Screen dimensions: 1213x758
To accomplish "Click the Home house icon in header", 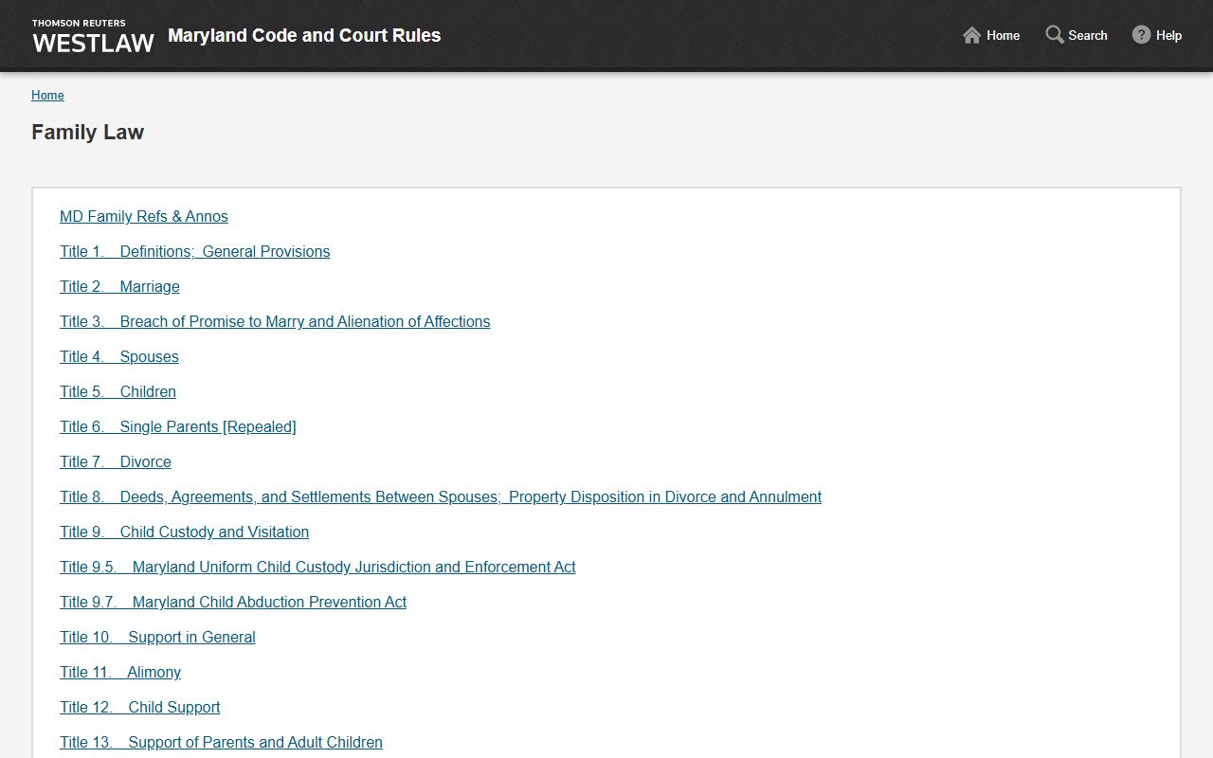I will pos(971,35).
